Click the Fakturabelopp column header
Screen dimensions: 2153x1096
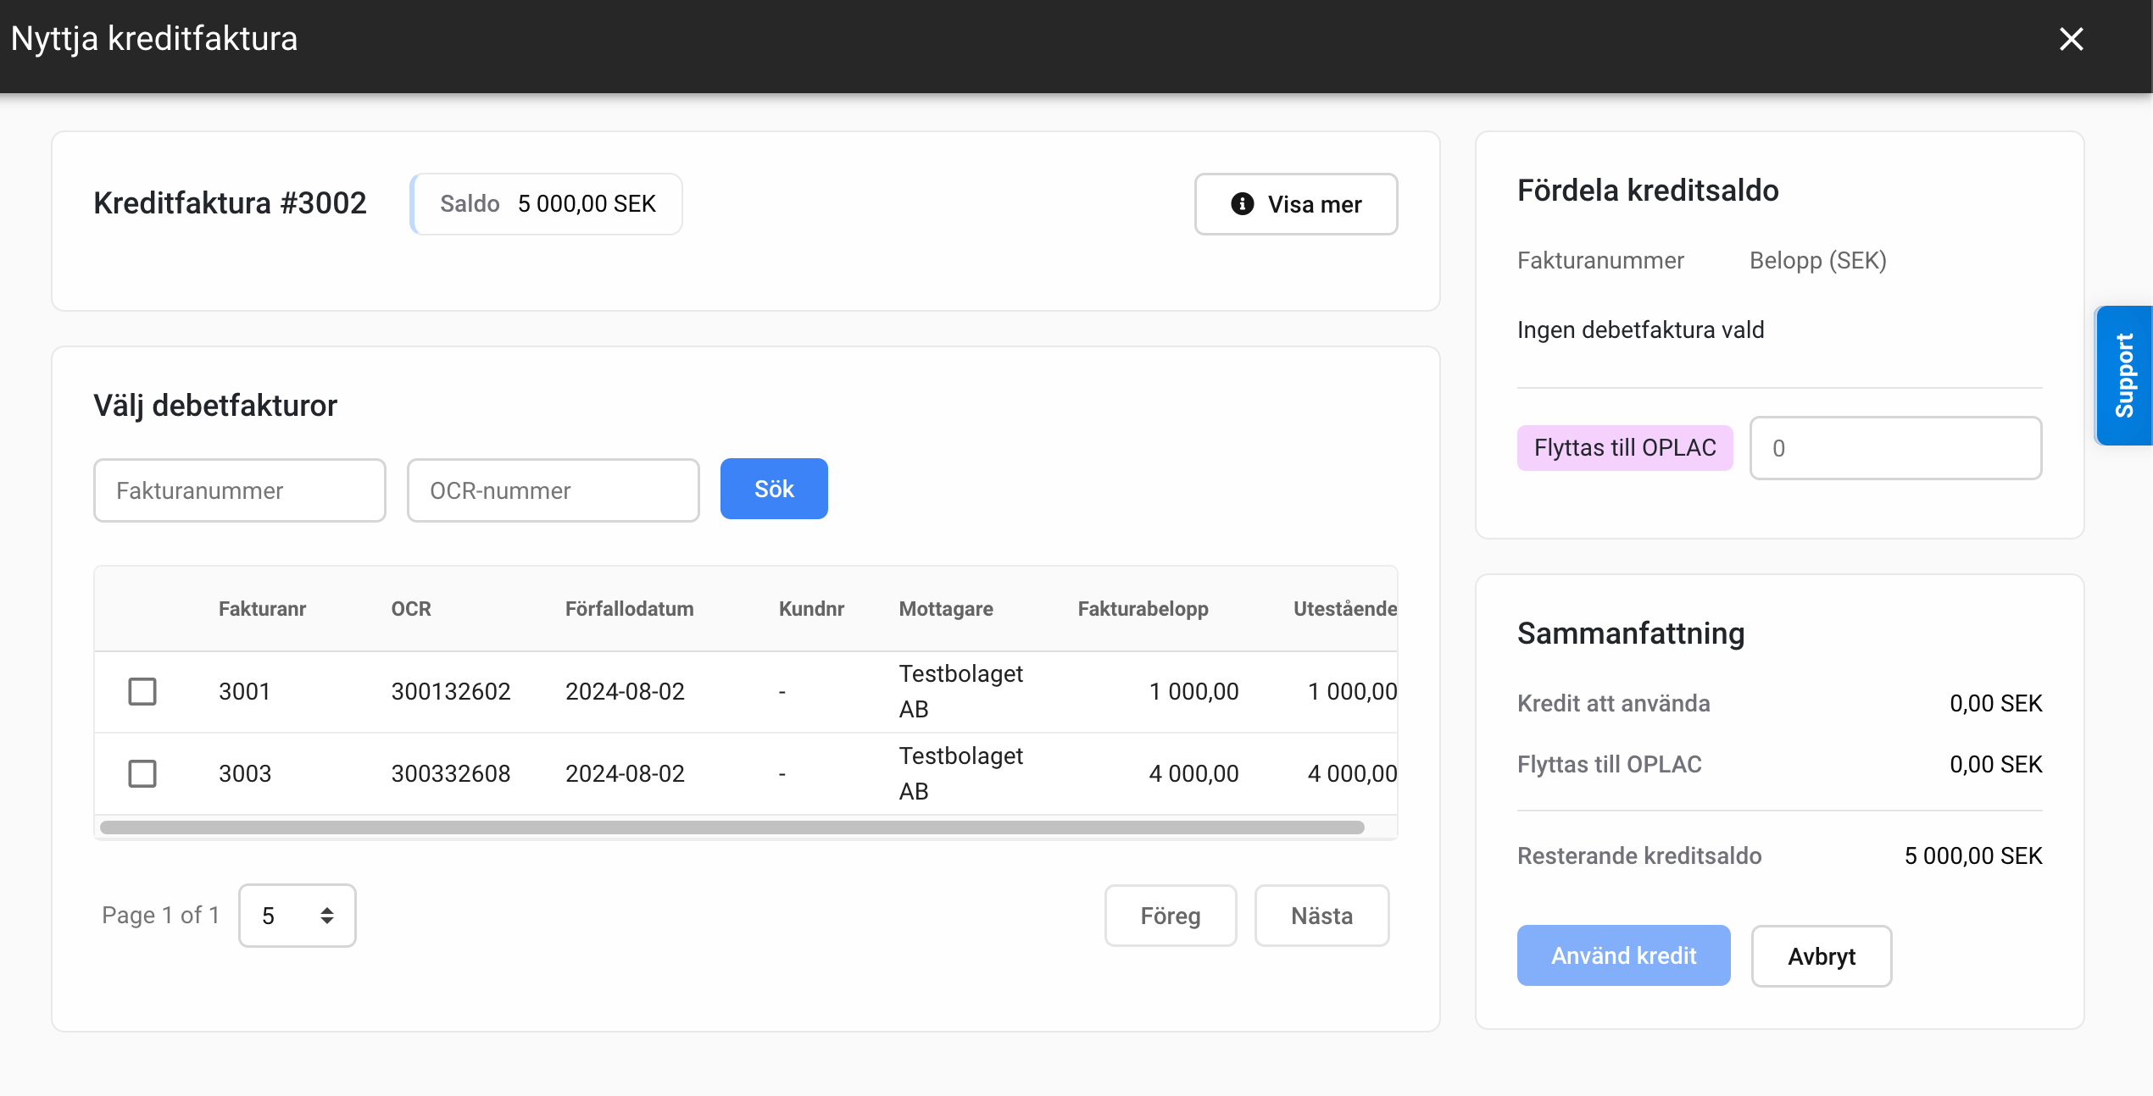(1143, 609)
